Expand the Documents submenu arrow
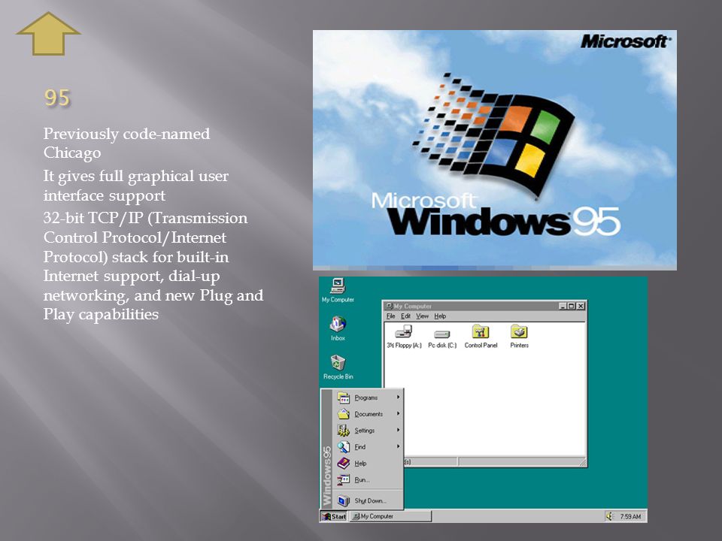This screenshot has width=722, height=541. (x=399, y=413)
